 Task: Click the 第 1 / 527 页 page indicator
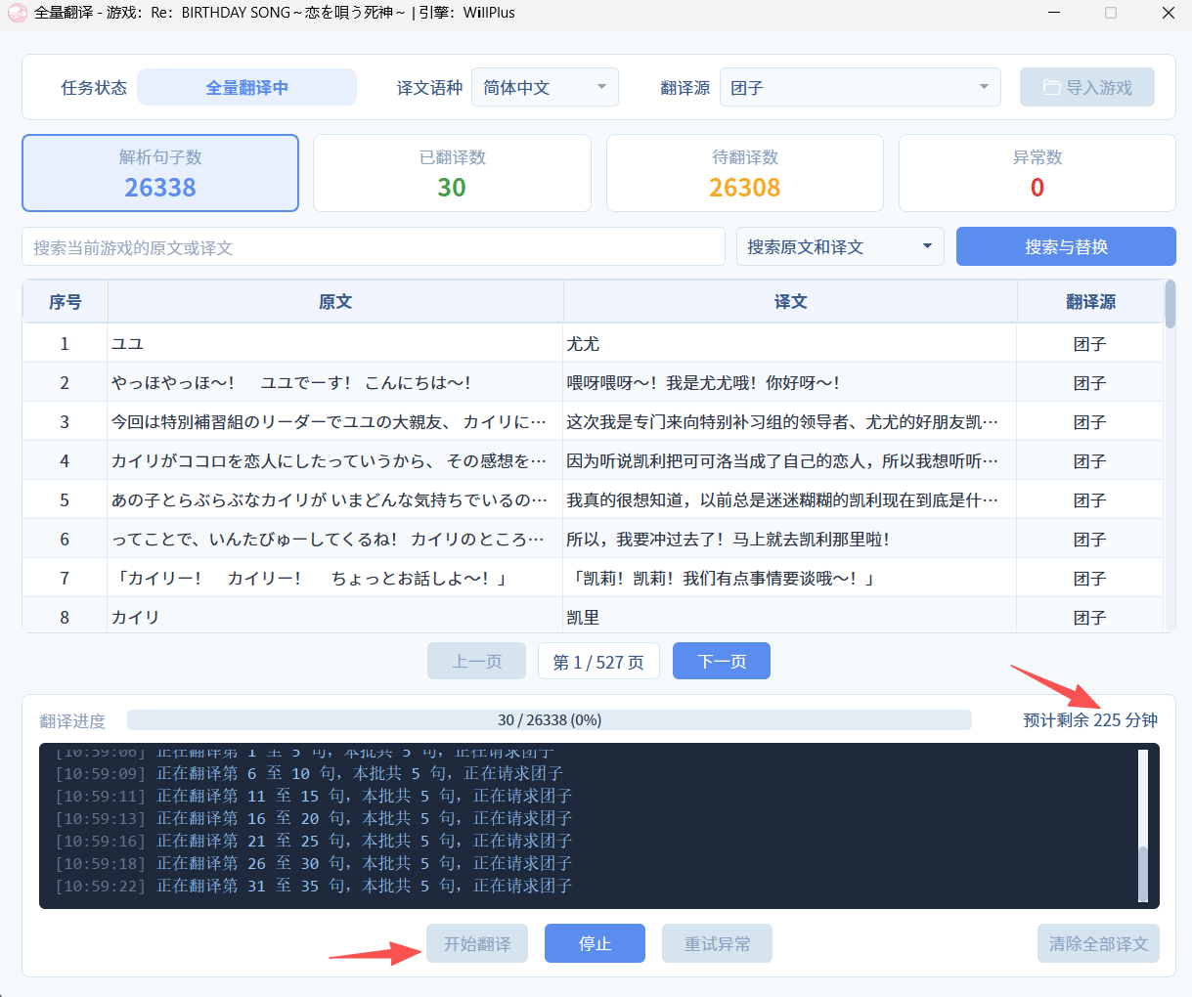pos(598,661)
